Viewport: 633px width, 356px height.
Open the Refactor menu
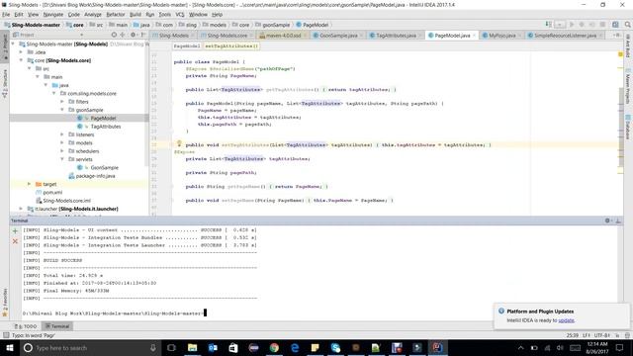[116, 15]
